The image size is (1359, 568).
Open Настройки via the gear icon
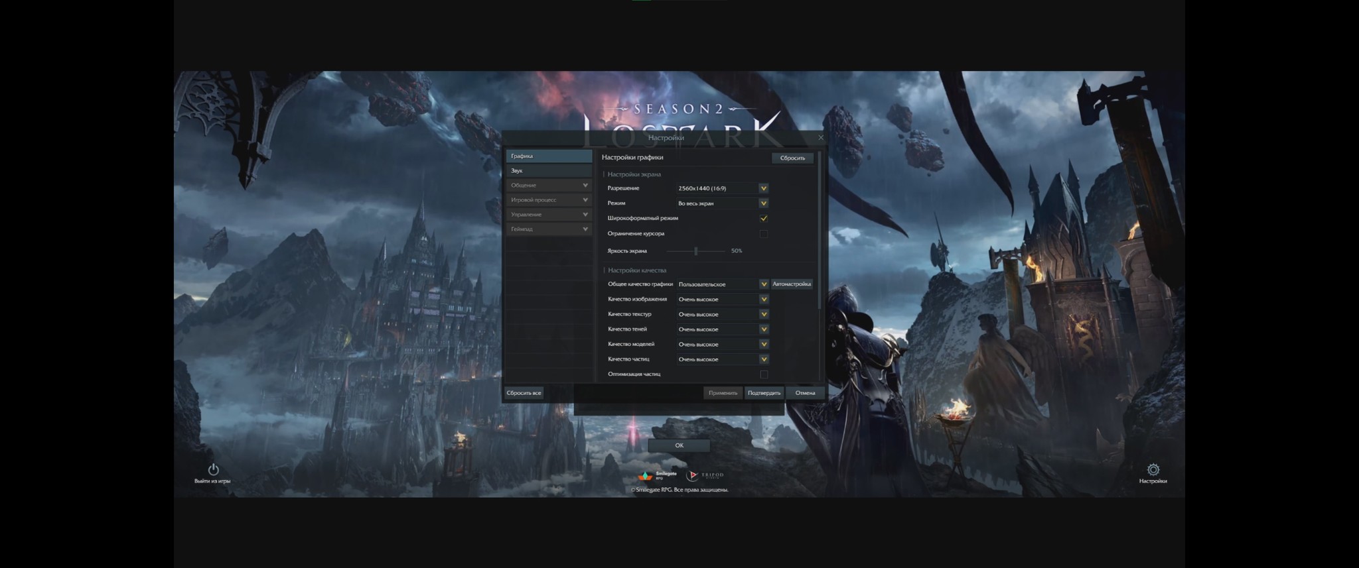coord(1153,470)
